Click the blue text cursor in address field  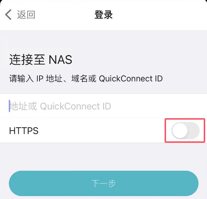[9, 106]
